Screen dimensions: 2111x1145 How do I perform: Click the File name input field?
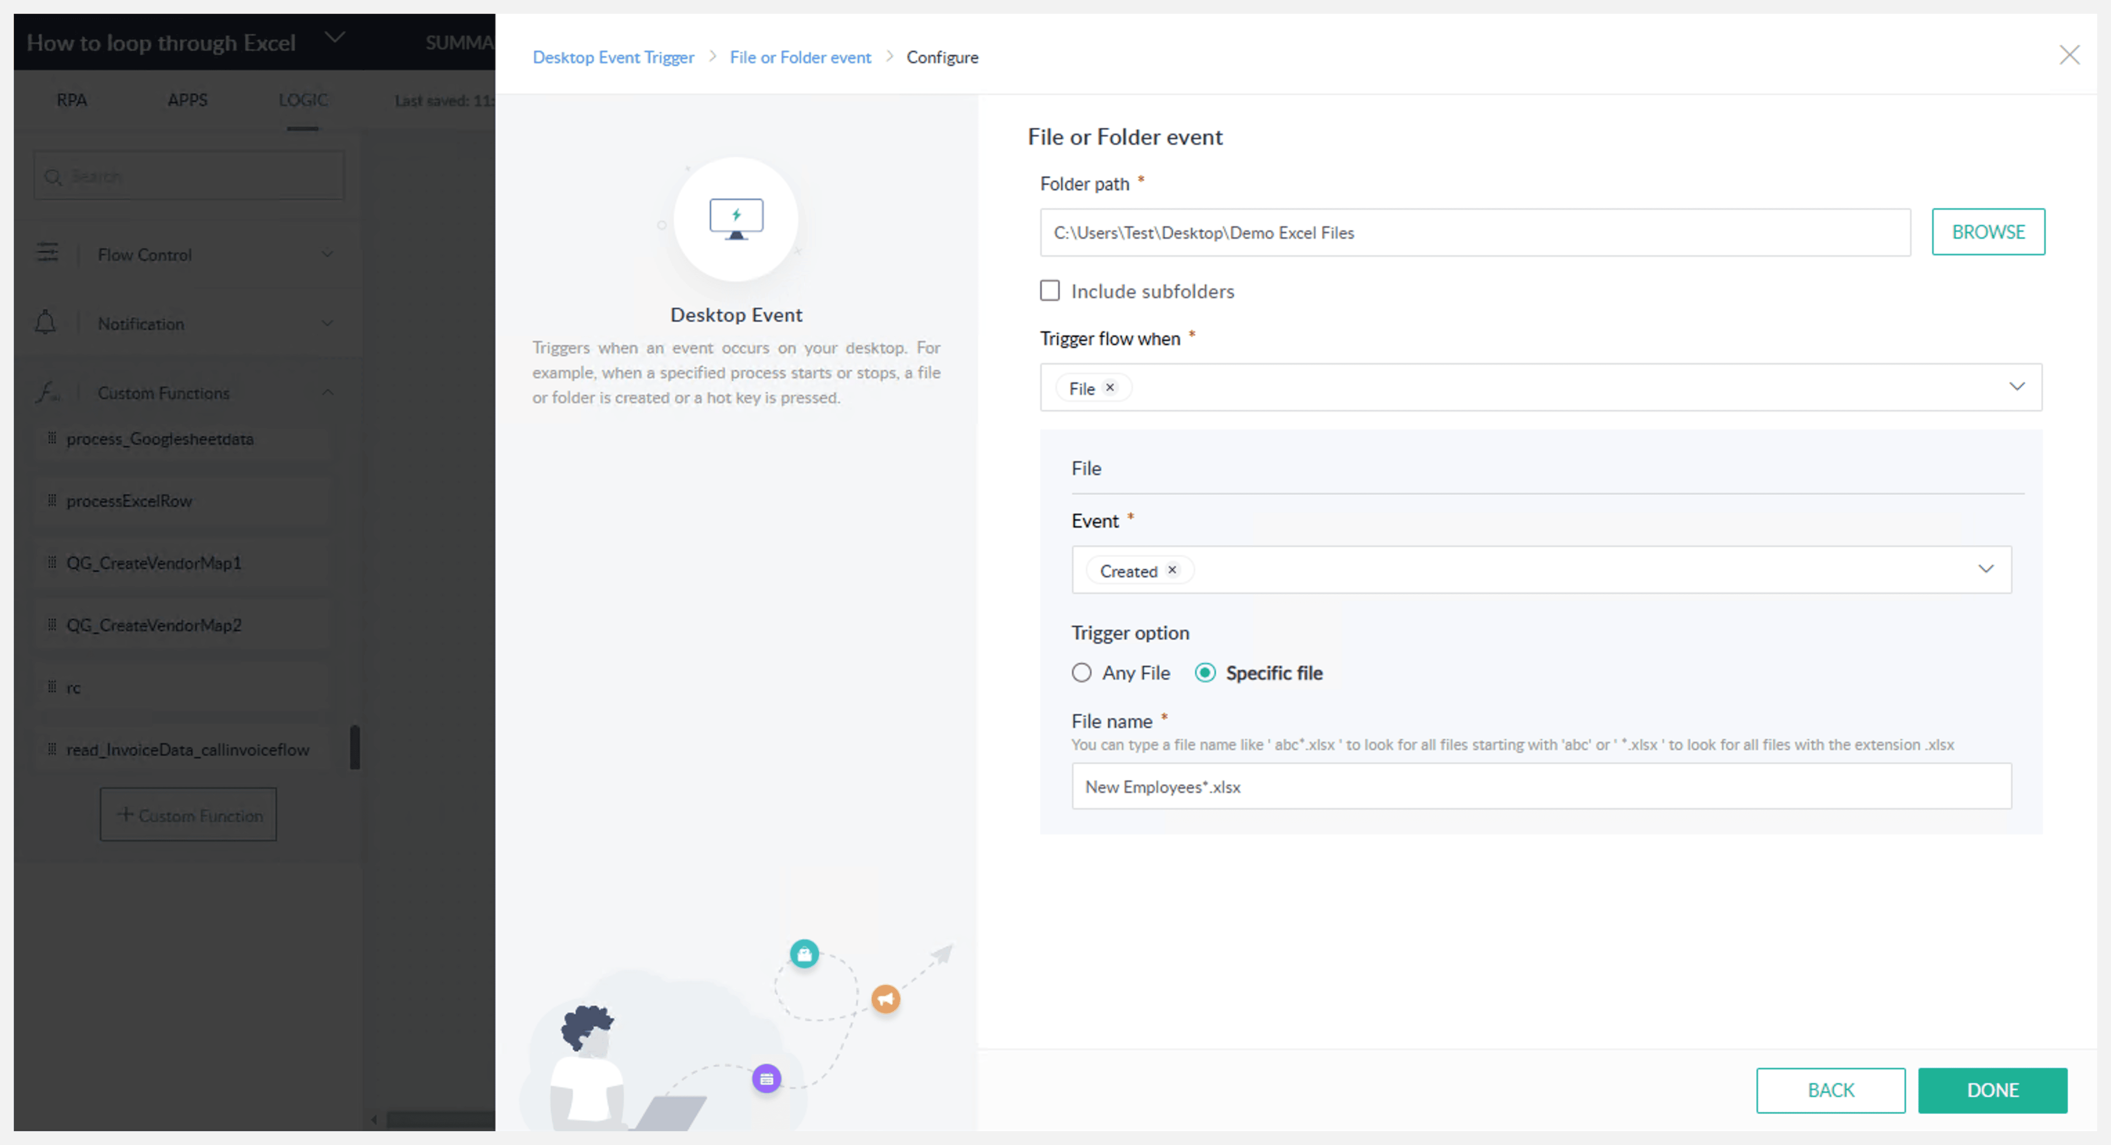point(1541,786)
